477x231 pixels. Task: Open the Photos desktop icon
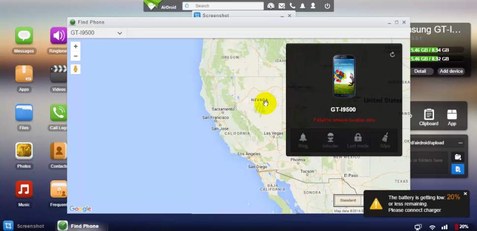tap(24, 151)
